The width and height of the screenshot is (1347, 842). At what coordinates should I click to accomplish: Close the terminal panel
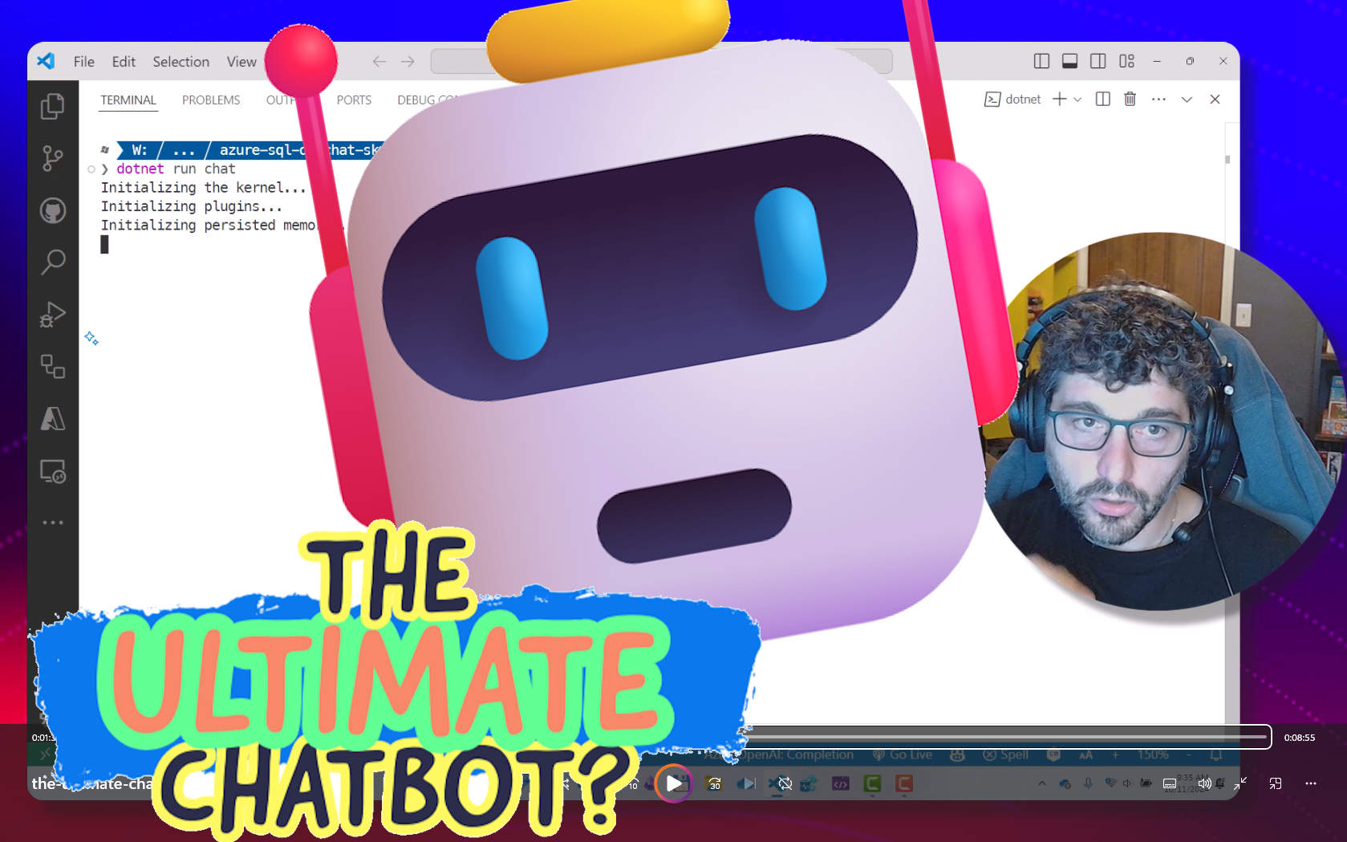point(1215,99)
